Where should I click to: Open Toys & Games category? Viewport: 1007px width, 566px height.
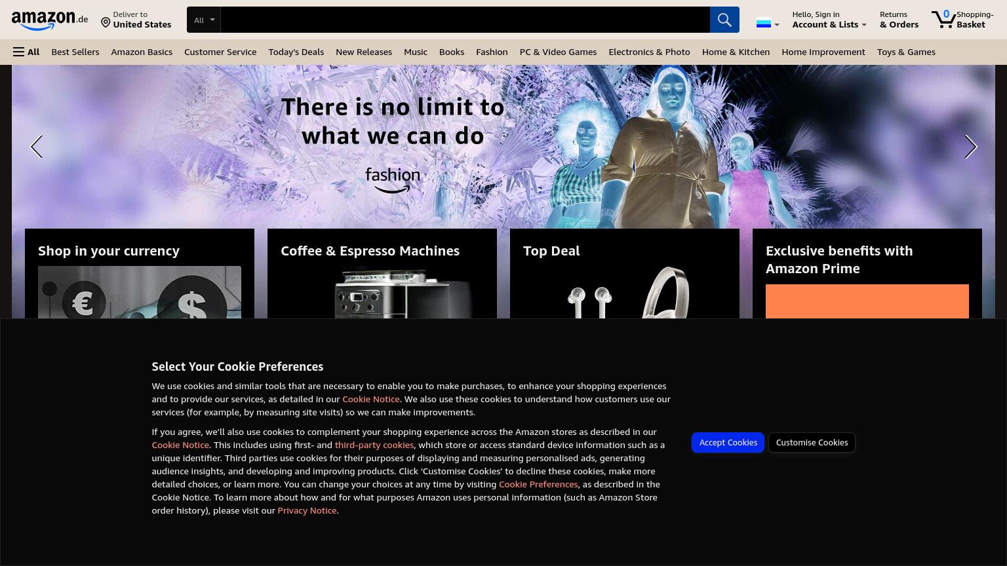(x=906, y=52)
